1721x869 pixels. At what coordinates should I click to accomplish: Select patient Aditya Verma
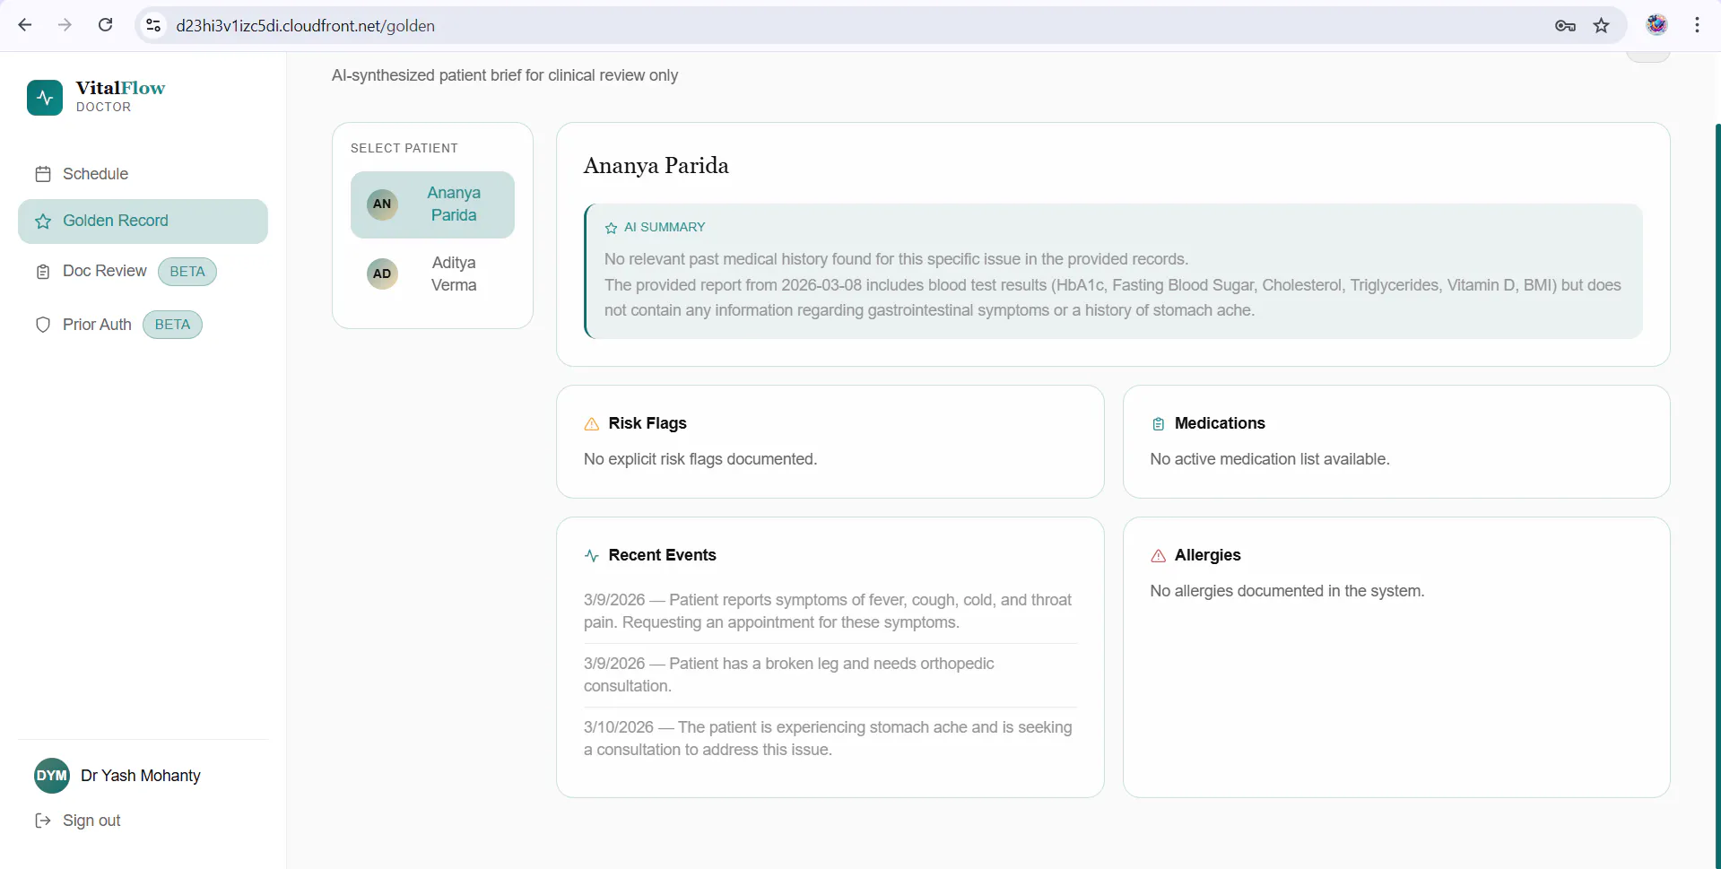432,274
